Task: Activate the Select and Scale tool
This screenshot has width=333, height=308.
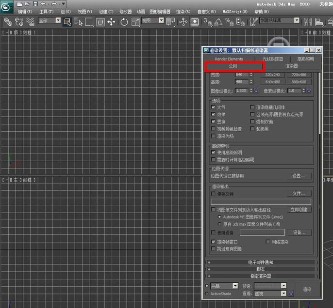Action: (135, 22)
